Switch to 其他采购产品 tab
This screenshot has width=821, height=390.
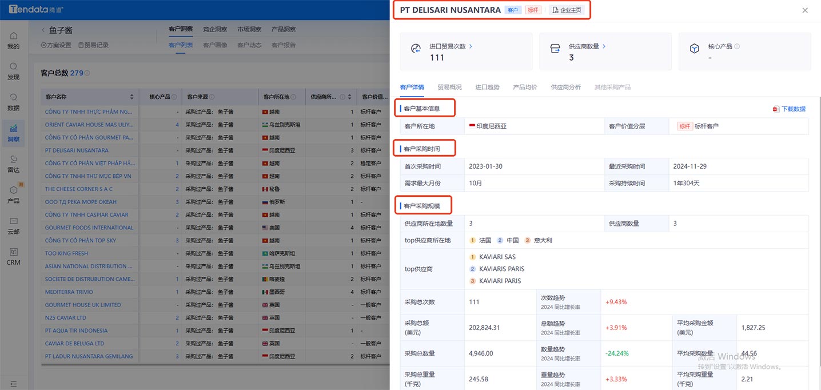[612, 87]
